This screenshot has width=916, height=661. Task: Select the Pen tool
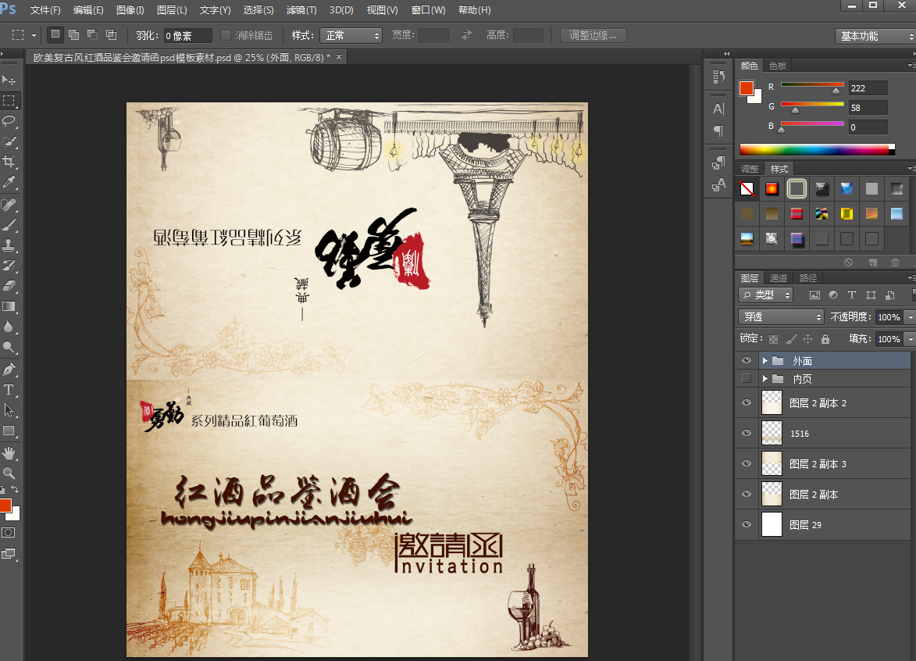9,369
